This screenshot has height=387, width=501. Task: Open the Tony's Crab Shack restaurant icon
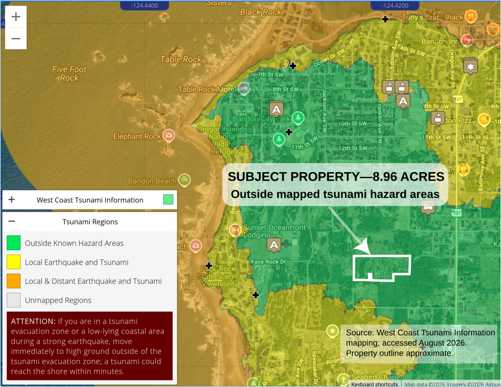pyautogui.click(x=471, y=16)
